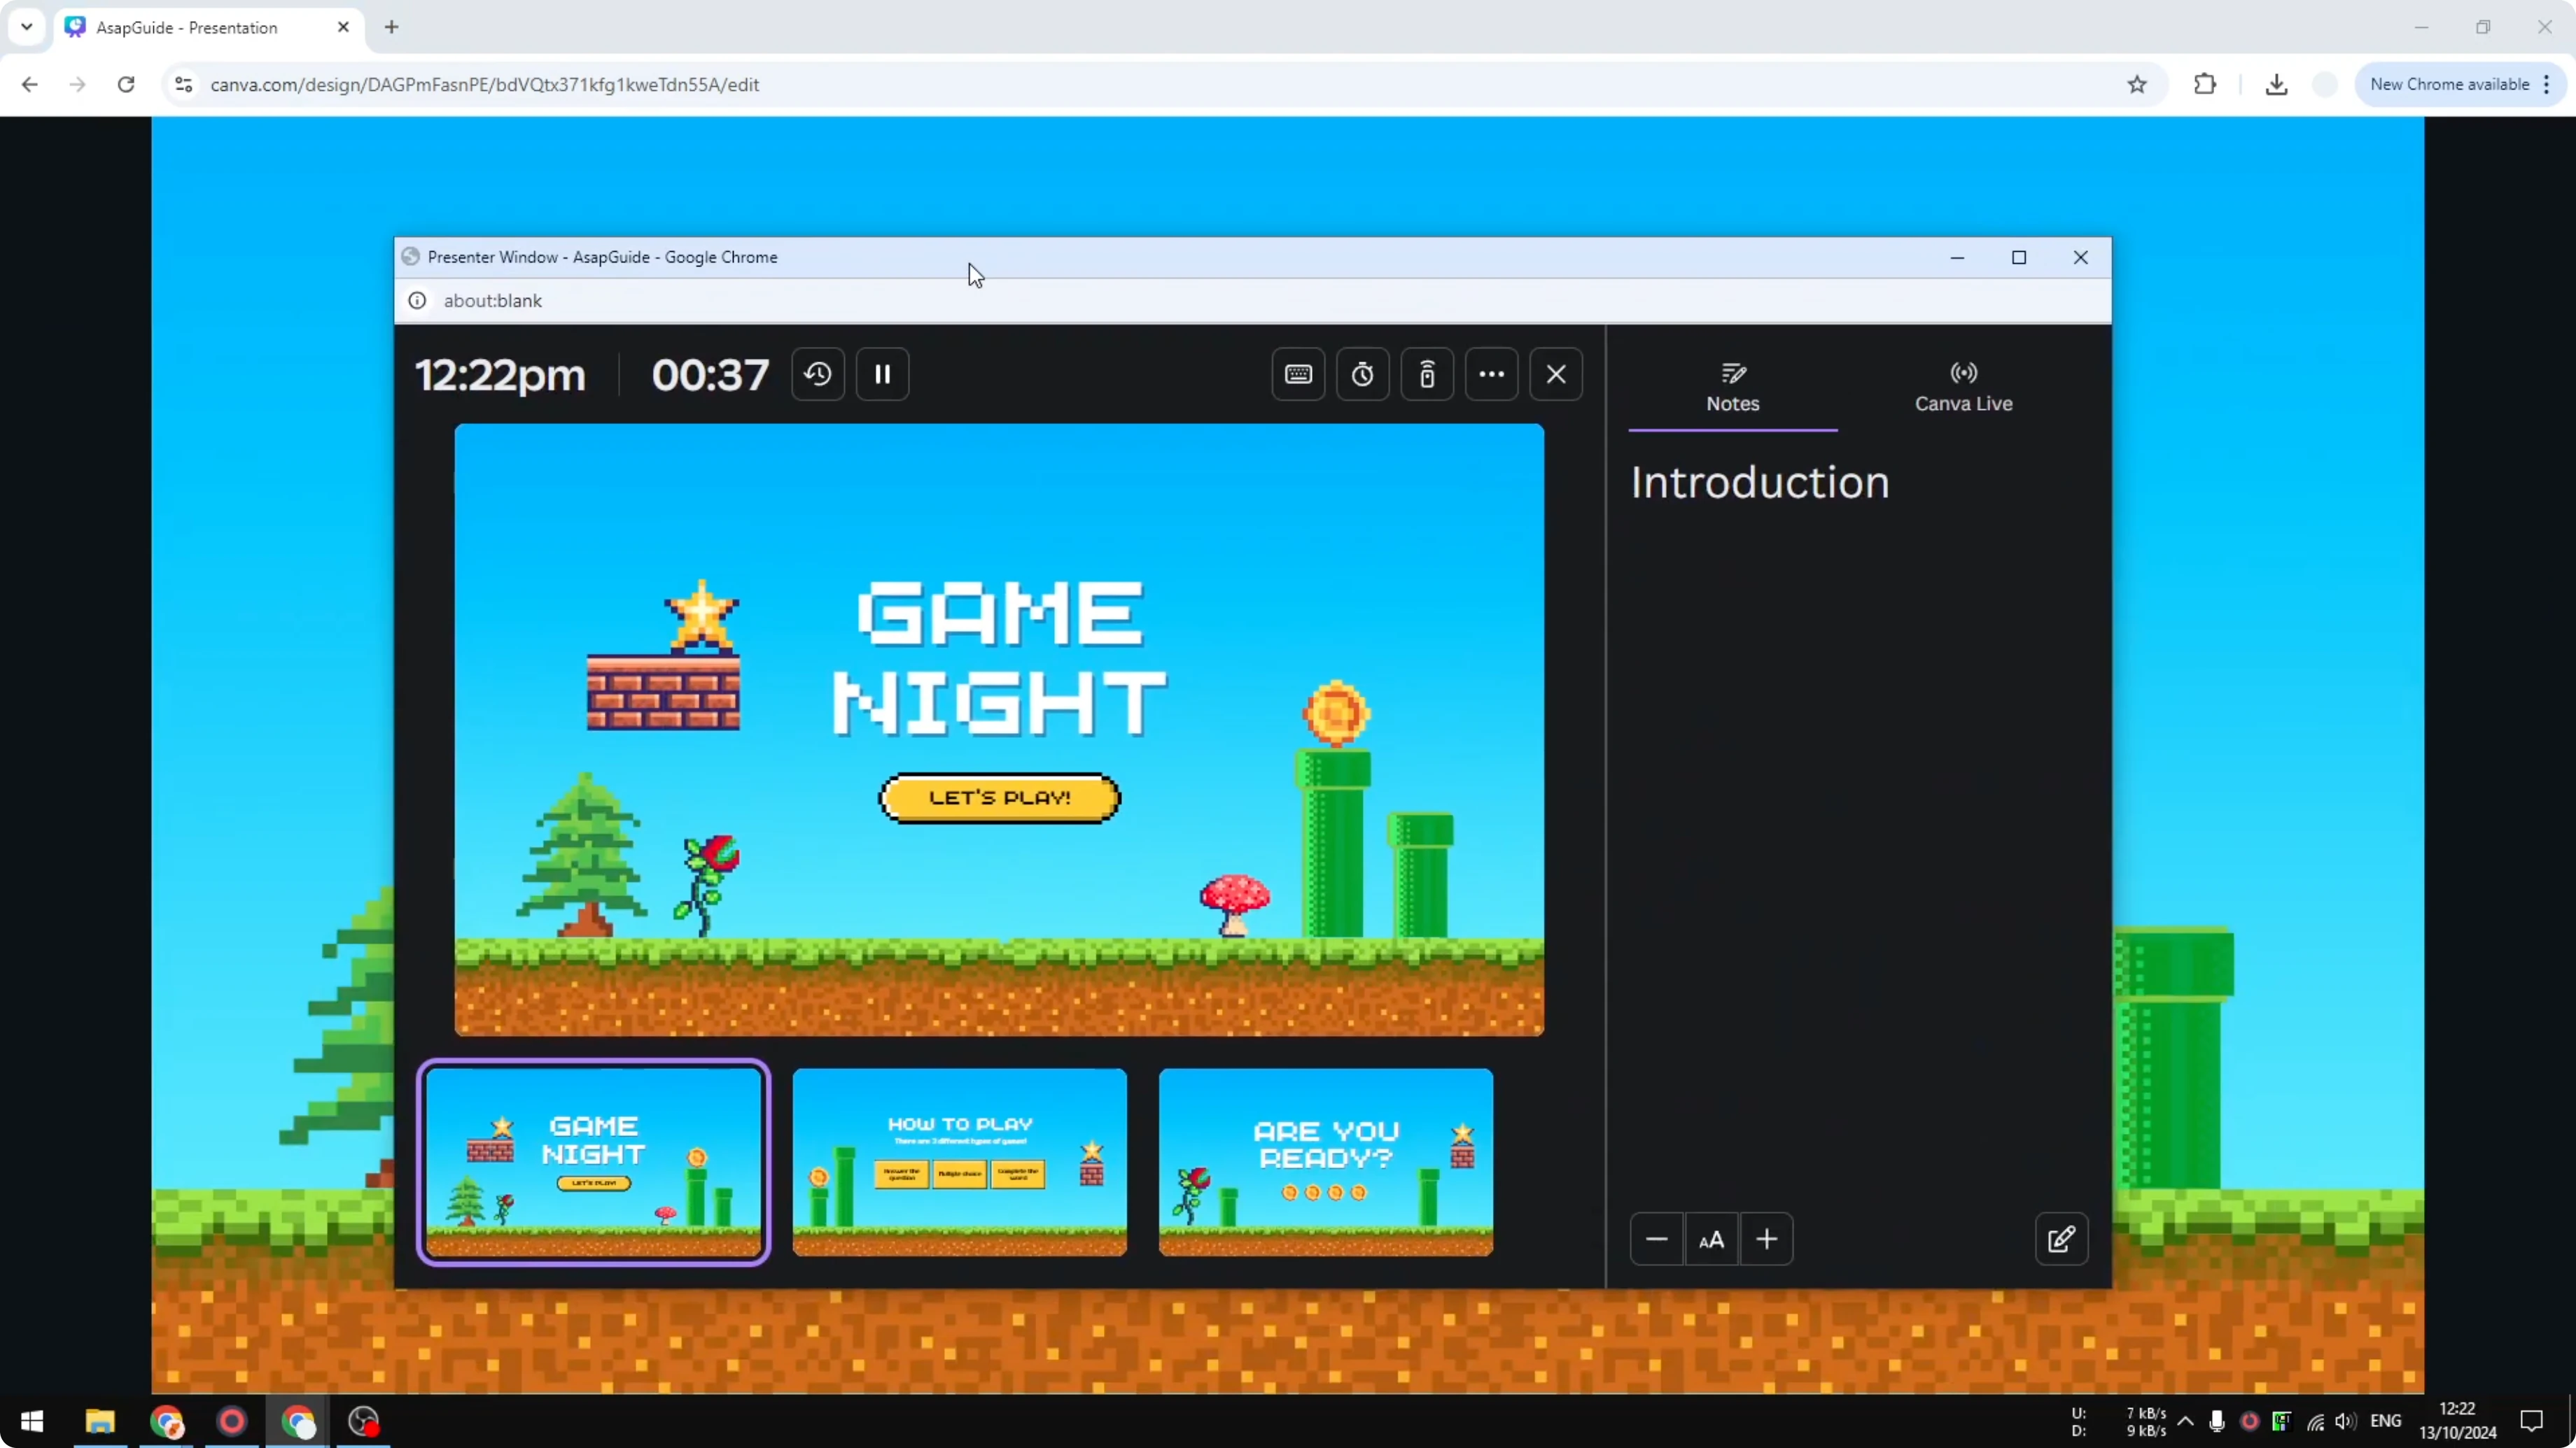Open the network tray icon
The width and height of the screenshot is (2576, 1448).
coord(2315,1421)
